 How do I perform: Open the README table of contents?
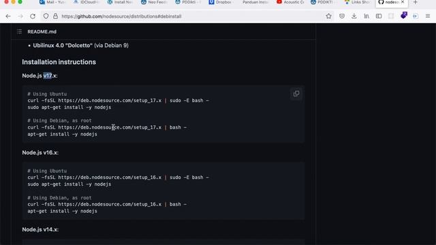pyautogui.click(x=19, y=31)
